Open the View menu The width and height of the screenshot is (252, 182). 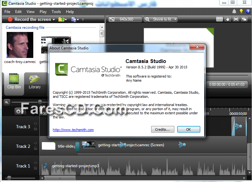point(30,12)
